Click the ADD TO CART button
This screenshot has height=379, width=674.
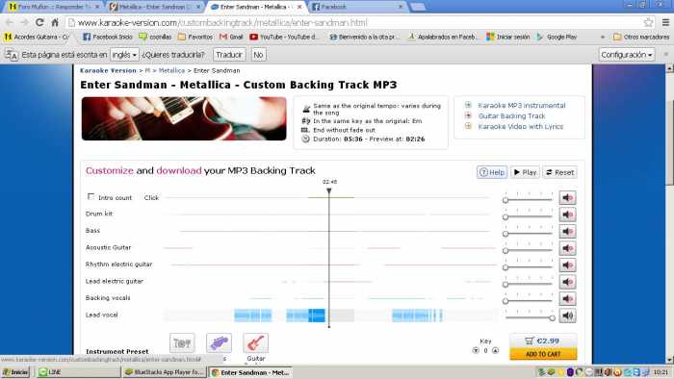click(543, 354)
